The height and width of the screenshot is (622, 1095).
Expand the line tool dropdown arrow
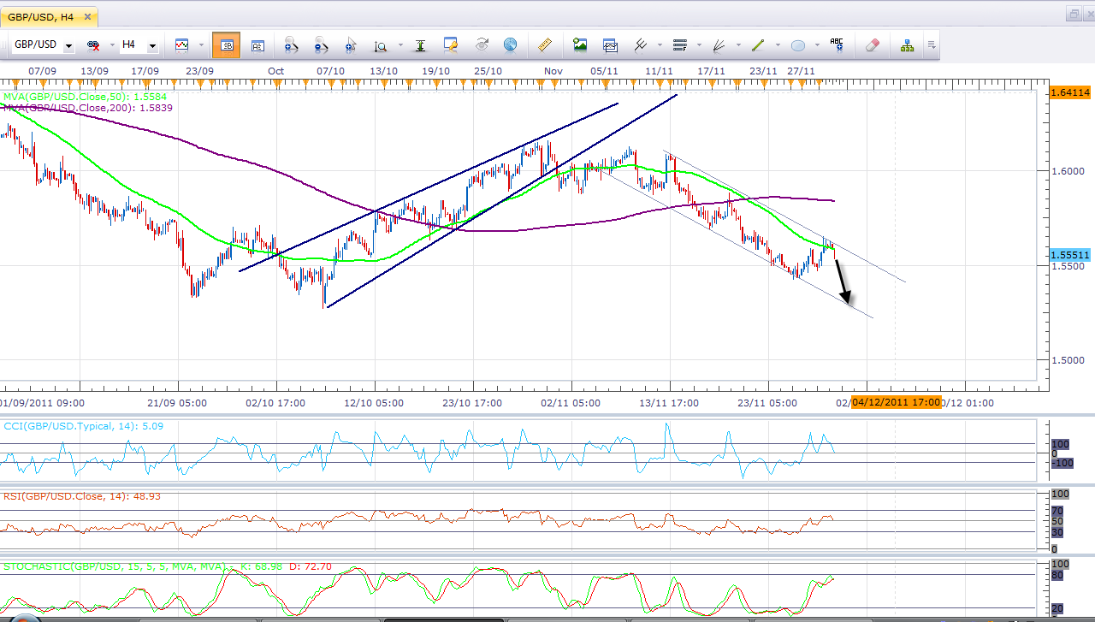tap(778, 45)
